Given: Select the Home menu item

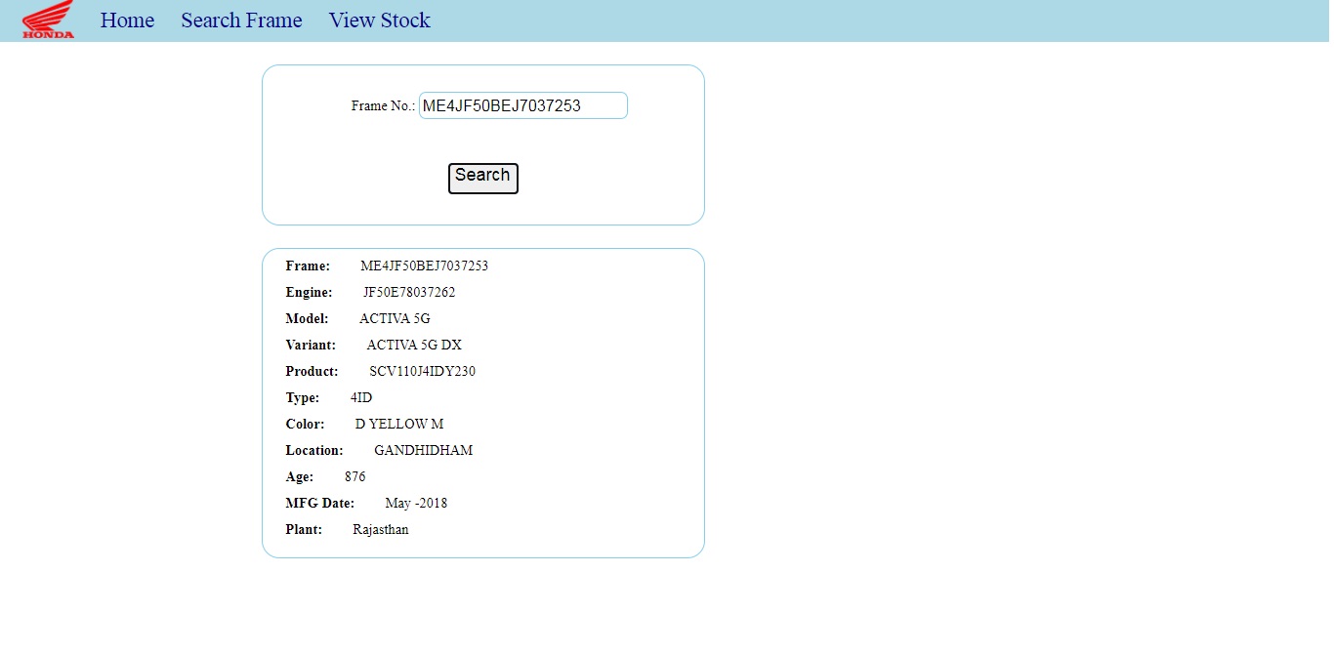Looking at the screenshot, I should click(x=127, y=20).
